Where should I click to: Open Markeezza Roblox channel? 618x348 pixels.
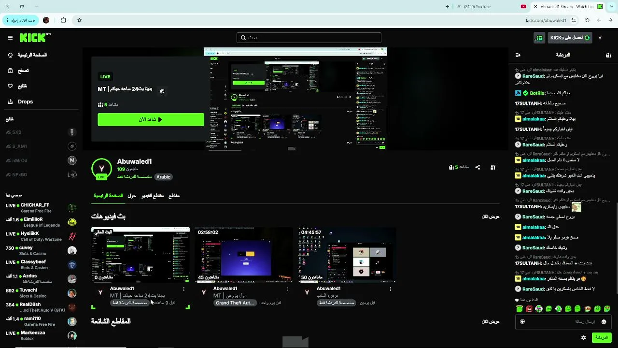point(41,335)
